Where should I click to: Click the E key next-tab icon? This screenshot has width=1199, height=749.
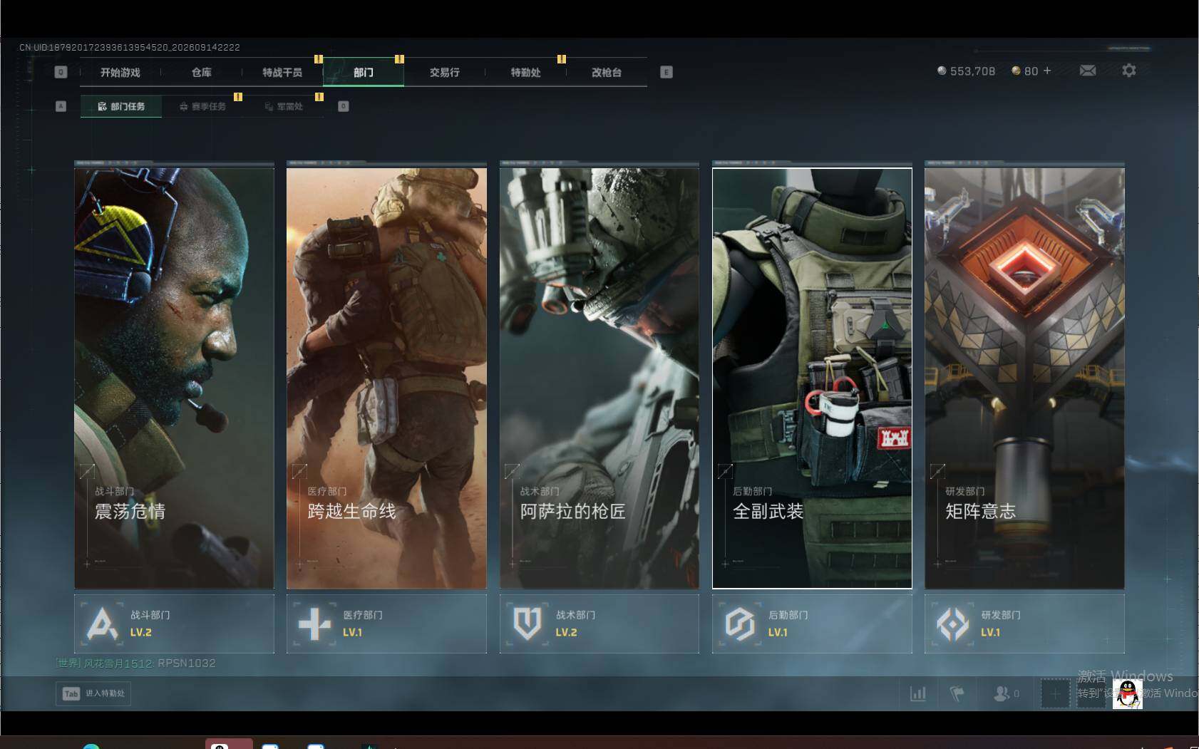[667, 72]
